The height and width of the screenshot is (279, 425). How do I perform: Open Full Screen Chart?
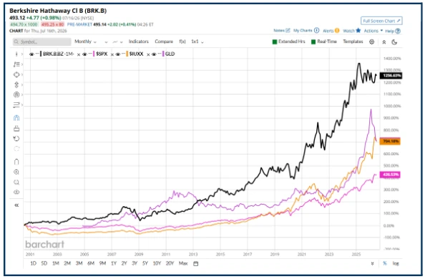[381, 21]
